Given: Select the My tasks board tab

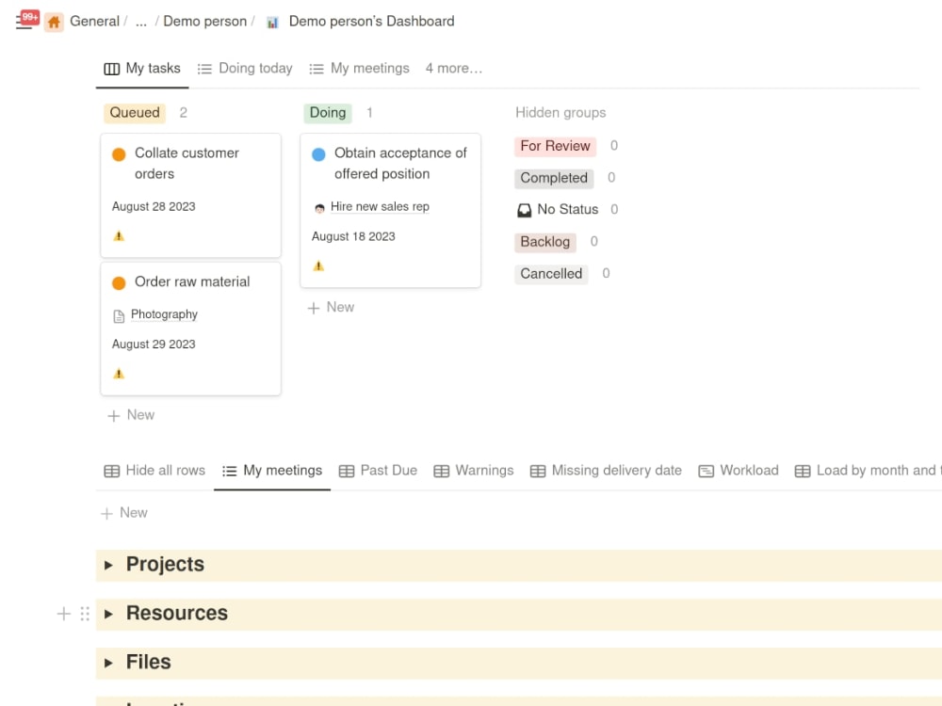Looking at the screenshot, I should click(x=142, y=69).
